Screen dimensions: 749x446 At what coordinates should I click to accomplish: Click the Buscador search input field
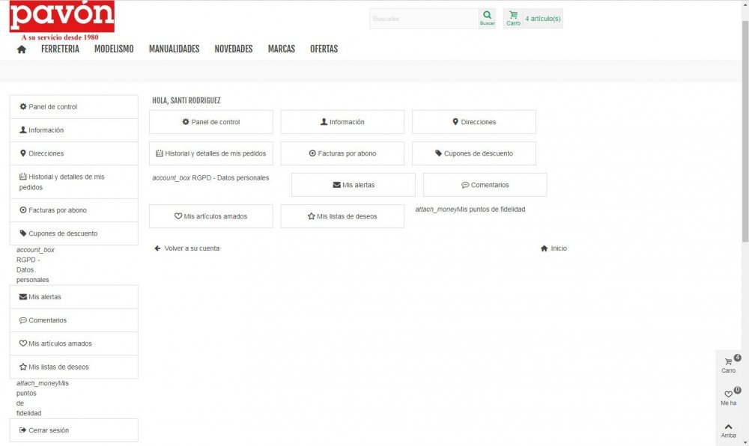point(424,19)
